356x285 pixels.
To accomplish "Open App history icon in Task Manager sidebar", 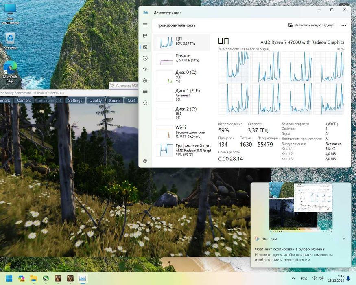I will tap(145, 58).
